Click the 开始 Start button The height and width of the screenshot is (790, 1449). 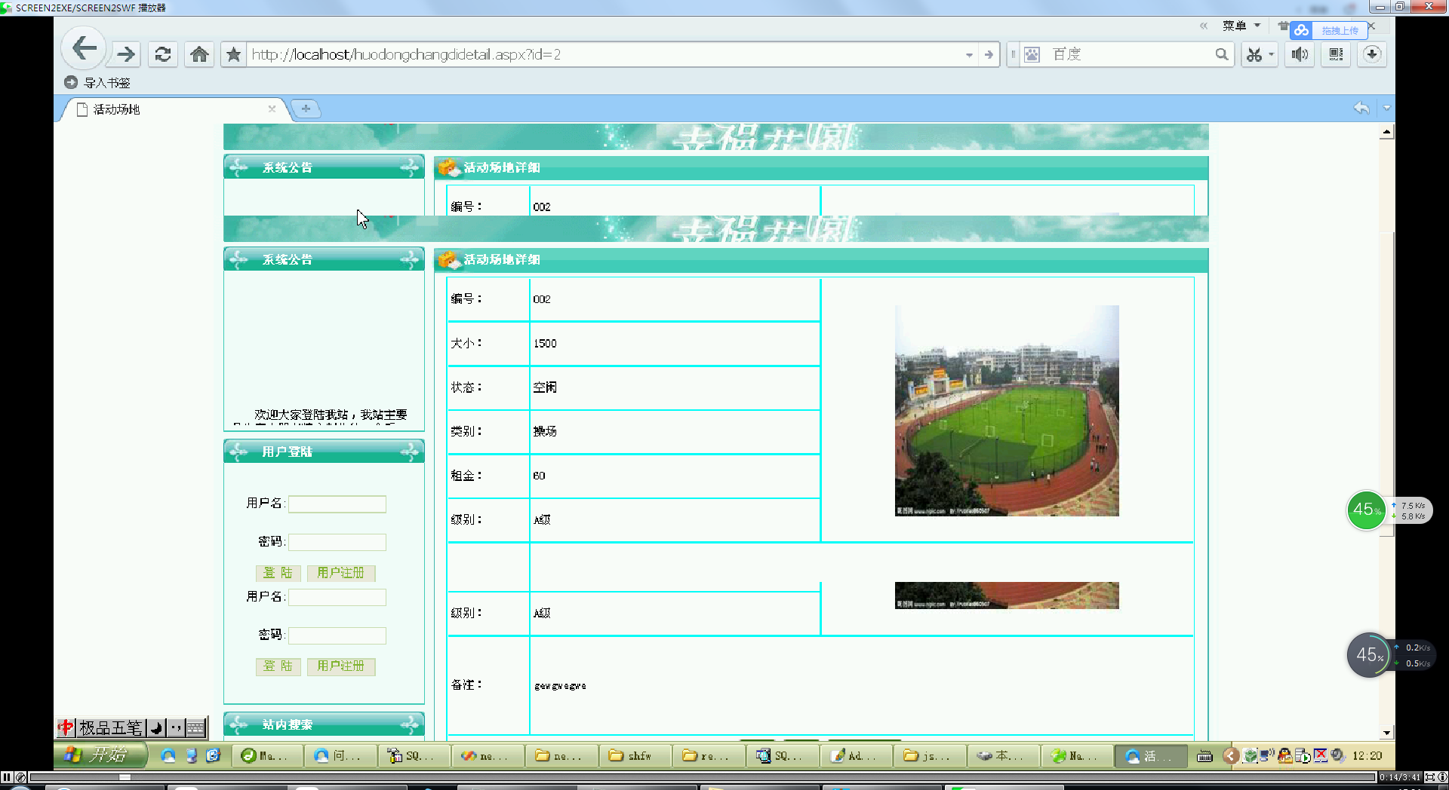[x=100, y=755]
